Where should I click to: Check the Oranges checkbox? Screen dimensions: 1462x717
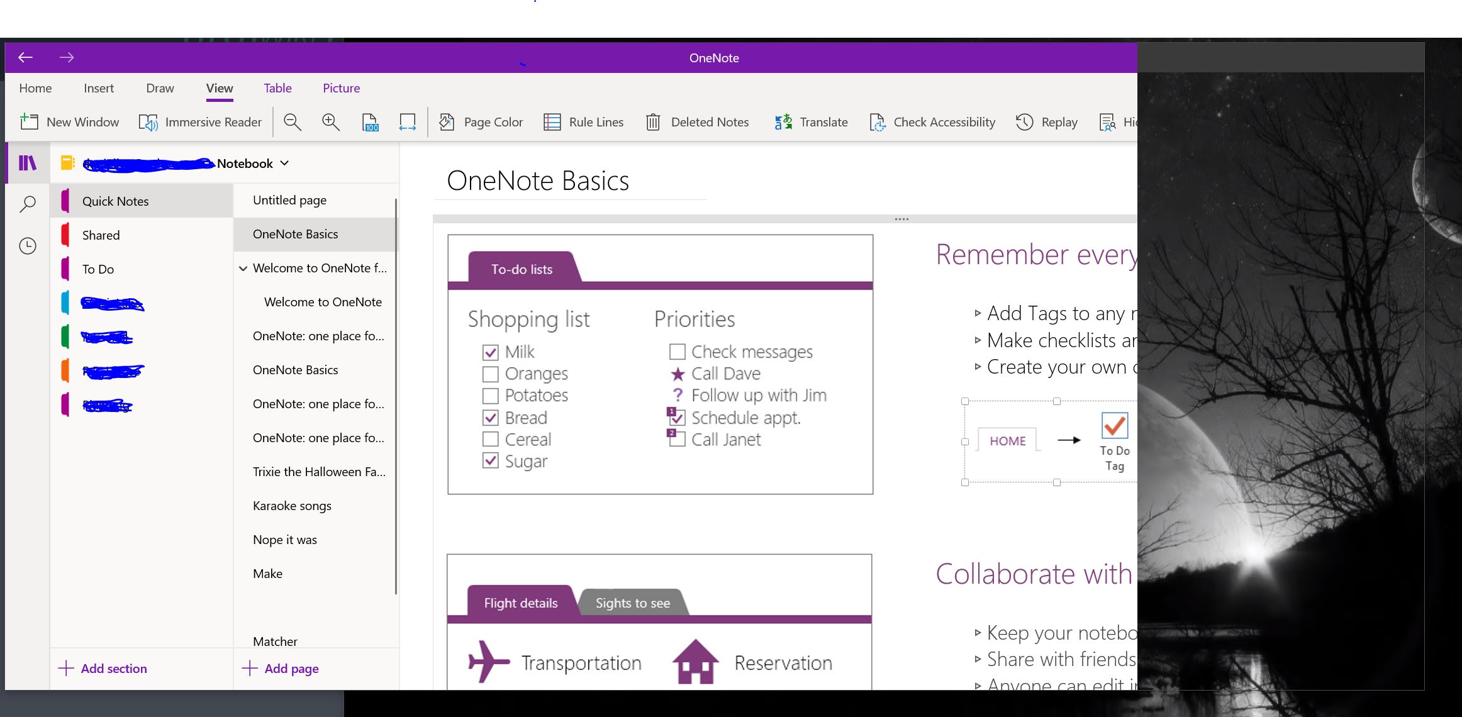491,374
